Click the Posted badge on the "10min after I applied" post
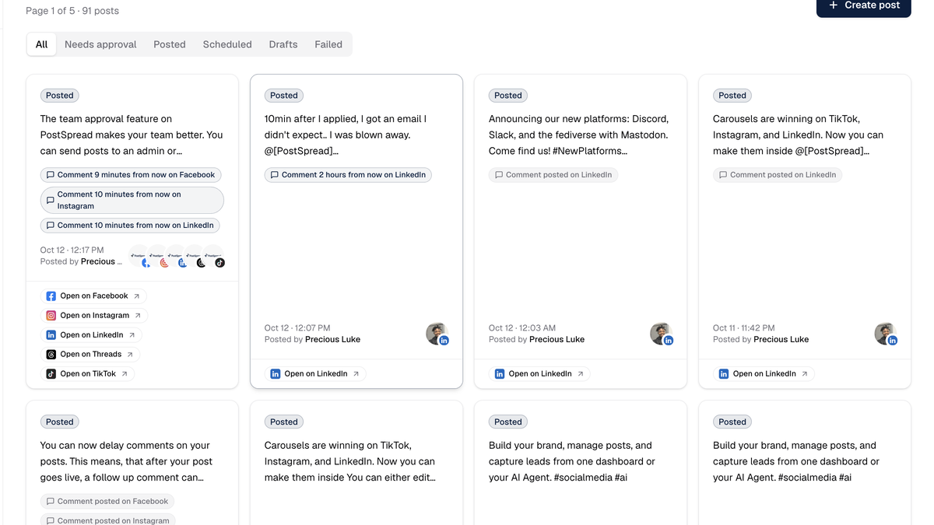This screenshot has width=934, height=525. [284, 96]
